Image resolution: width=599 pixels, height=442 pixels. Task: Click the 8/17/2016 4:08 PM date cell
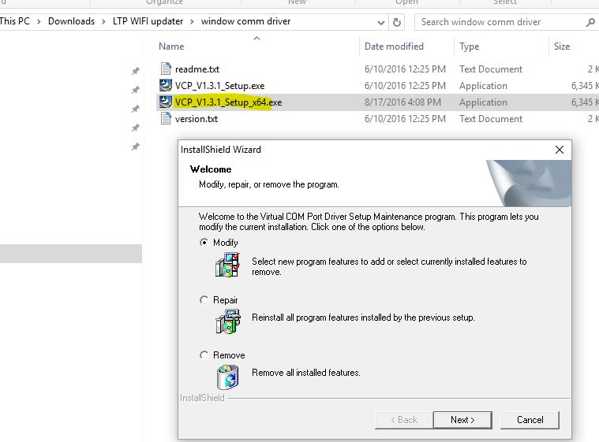point(402,102)
